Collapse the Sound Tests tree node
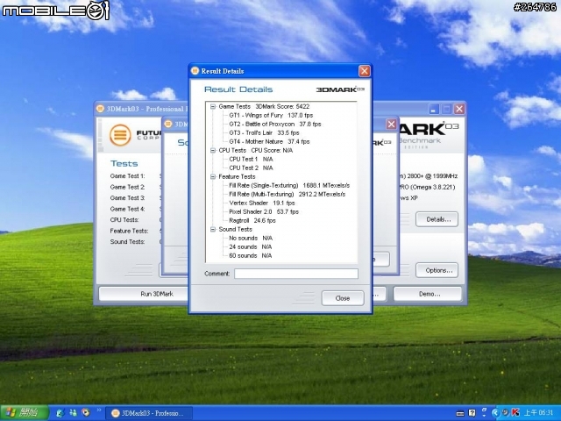This screenshot has width=561, height=421. coord(213,229)
